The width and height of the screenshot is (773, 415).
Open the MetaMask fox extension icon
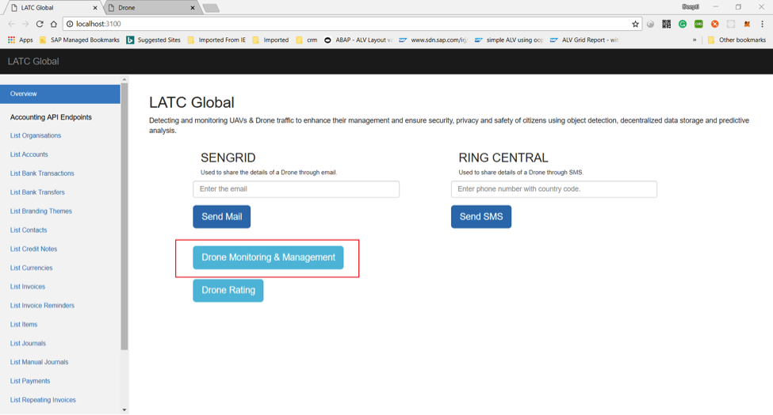[x=747, y=24]
